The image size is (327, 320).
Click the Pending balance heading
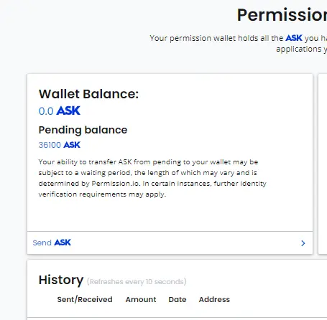coord(83,130)
